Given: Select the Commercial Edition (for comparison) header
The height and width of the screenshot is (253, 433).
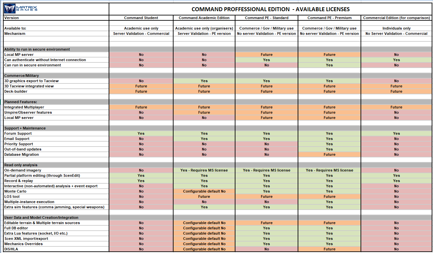Looking at the screenshot, I should 396,18.
